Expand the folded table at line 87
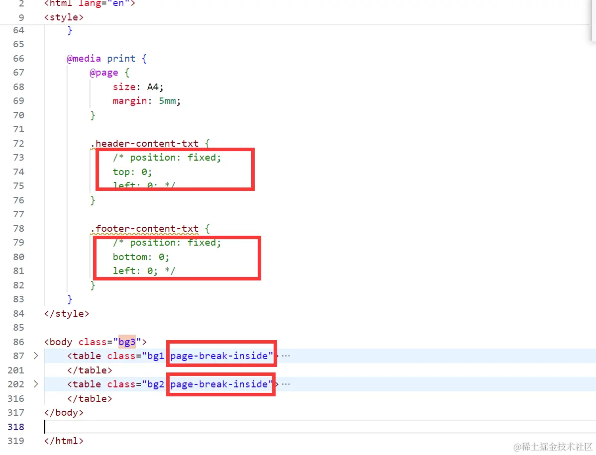The height and width of the screenshot is (455, 596). (x=36, y=356)
